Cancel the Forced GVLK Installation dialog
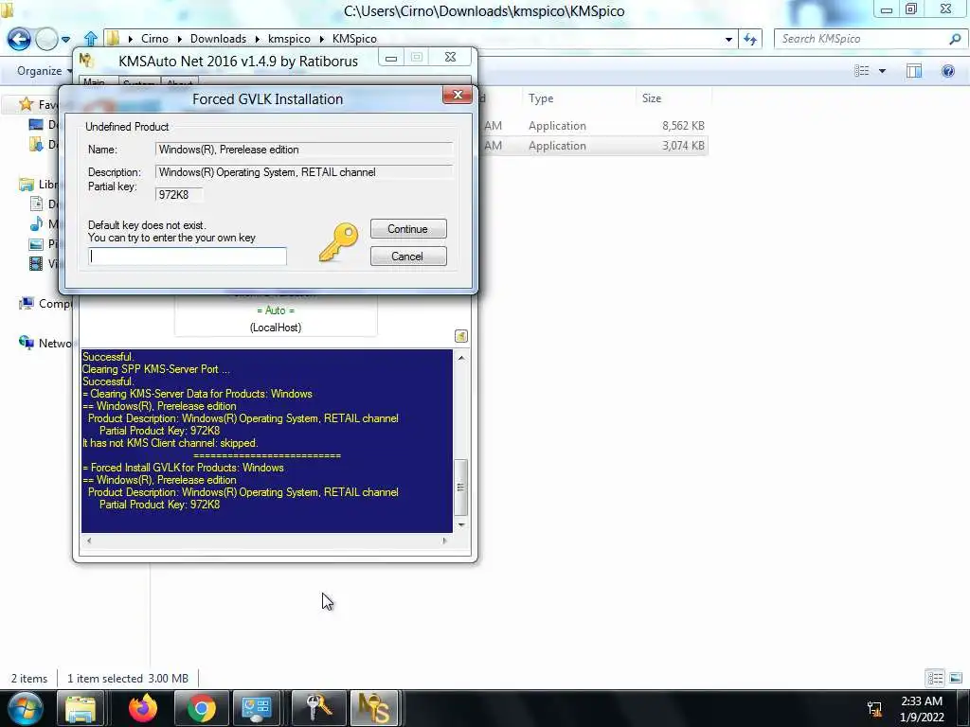 (x=408, y=256)
